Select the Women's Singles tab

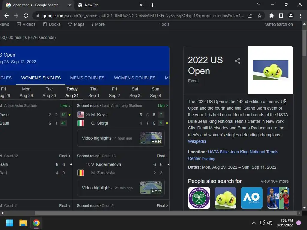[41, 78]
